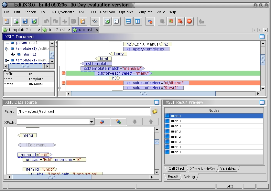Open tab list dropdown arrow

tap(265, 30)
